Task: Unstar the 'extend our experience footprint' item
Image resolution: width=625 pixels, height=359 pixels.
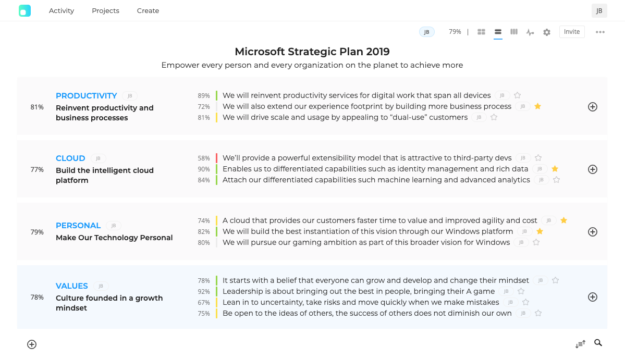Action: click(x=538, y=106)
